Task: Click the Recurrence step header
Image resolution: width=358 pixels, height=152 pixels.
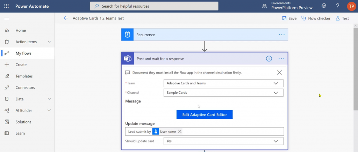Action: pyautogui.click(x=205, y=35)
